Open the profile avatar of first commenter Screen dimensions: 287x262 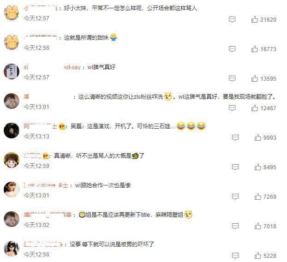12,12
